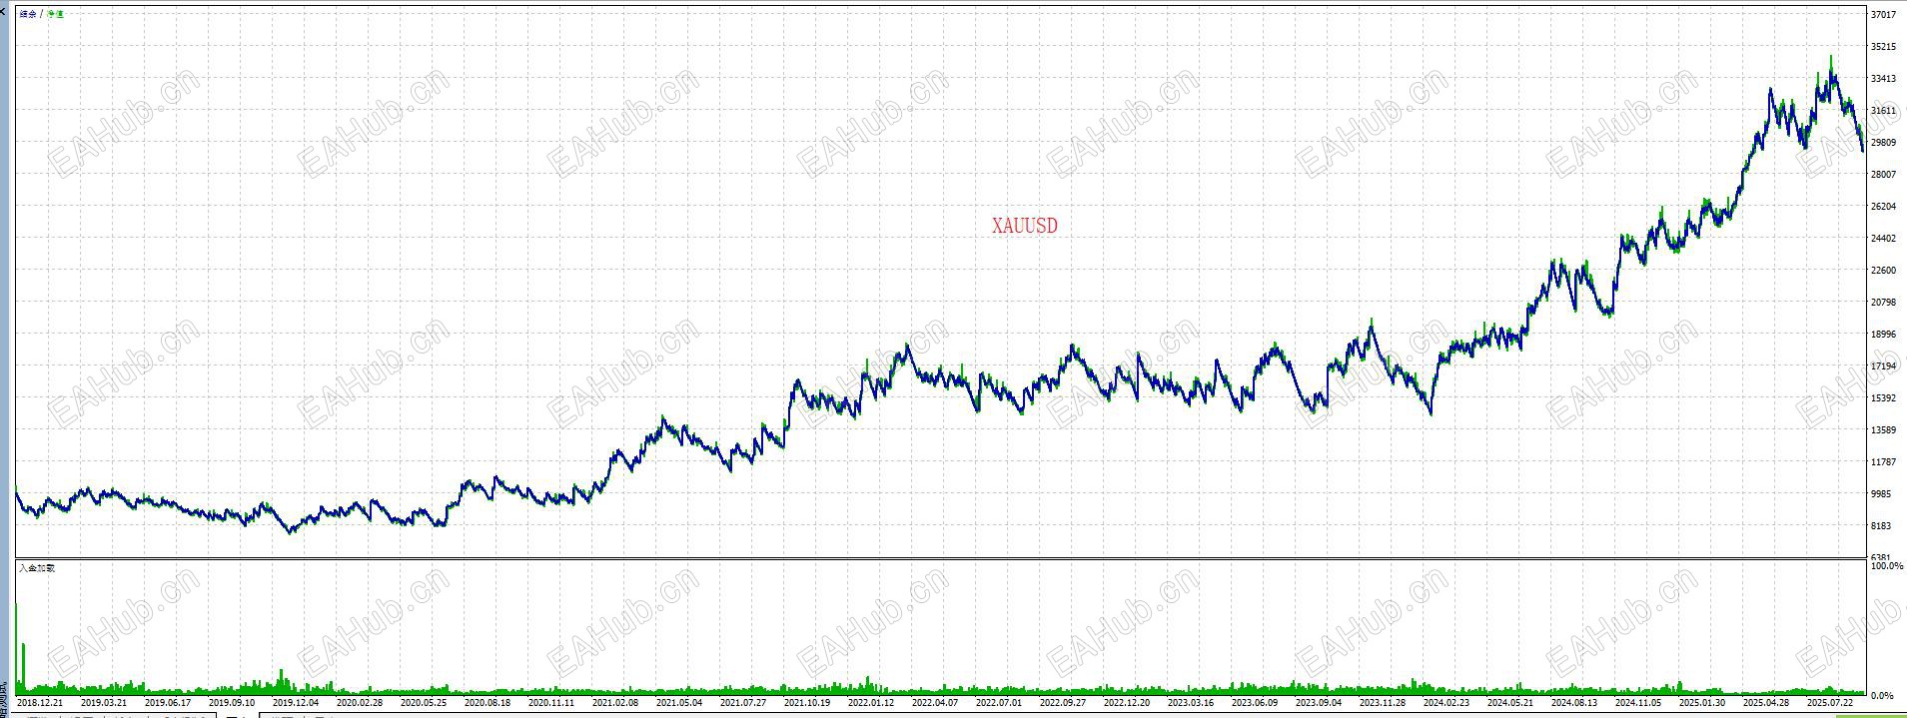The height and width of the screenshot is (718, 1907).
Task: Click the 2022.12.20 date label
Action: pyautogui.click(x=1127, y=703)
